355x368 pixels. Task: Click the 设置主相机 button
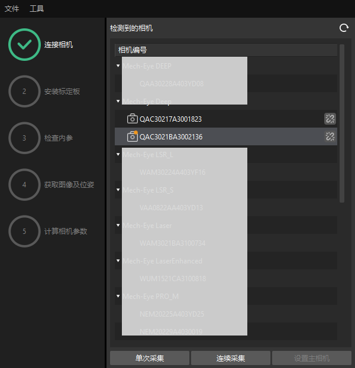312,358
